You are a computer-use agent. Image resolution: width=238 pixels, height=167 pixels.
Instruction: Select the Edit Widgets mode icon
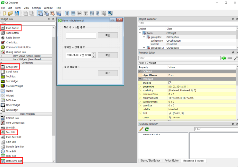[40, 13]
